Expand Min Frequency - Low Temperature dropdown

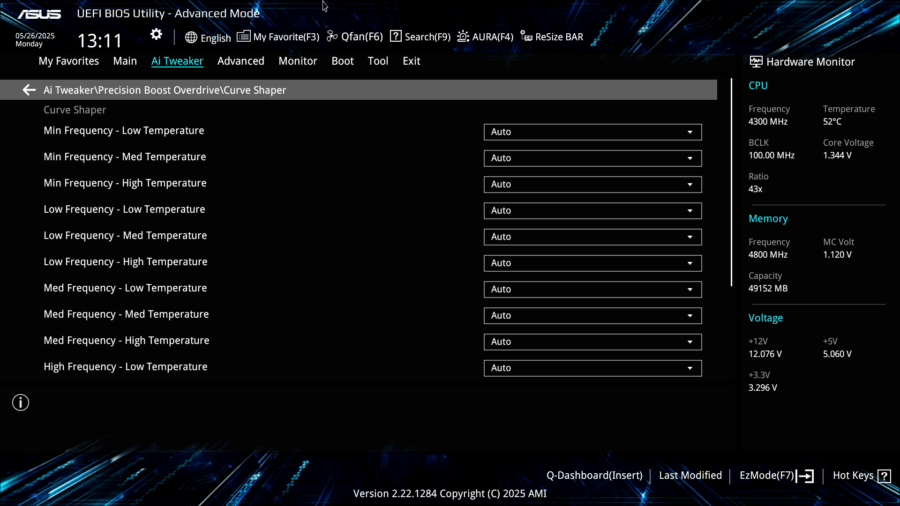[592, 132]
